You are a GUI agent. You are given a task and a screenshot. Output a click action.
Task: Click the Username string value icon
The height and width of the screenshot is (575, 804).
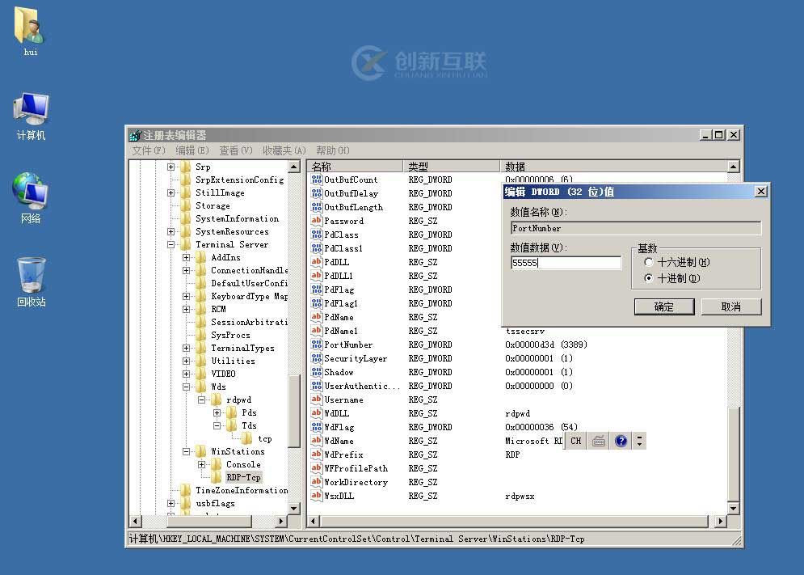coord(317,400)
